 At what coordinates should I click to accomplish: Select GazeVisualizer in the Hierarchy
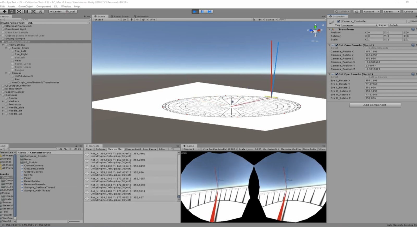pos(15,92)
